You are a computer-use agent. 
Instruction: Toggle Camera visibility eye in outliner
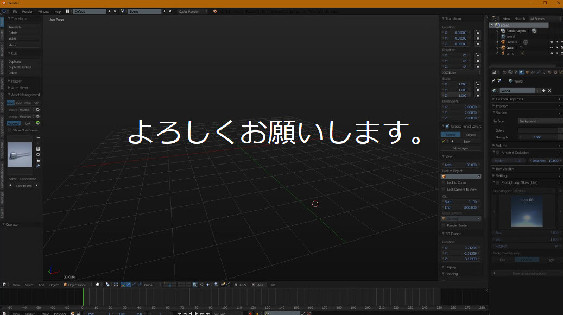tap(552, 42)
